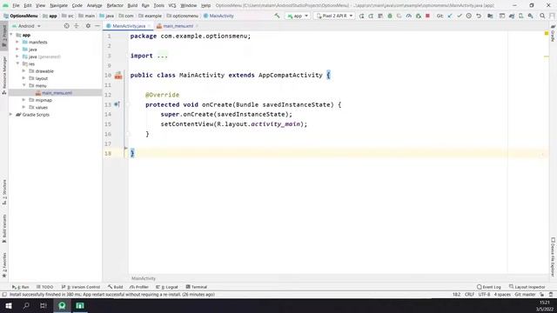557x313 pixels.
Task: Expand the drawable folder arrow
Action: click(23, 71)
